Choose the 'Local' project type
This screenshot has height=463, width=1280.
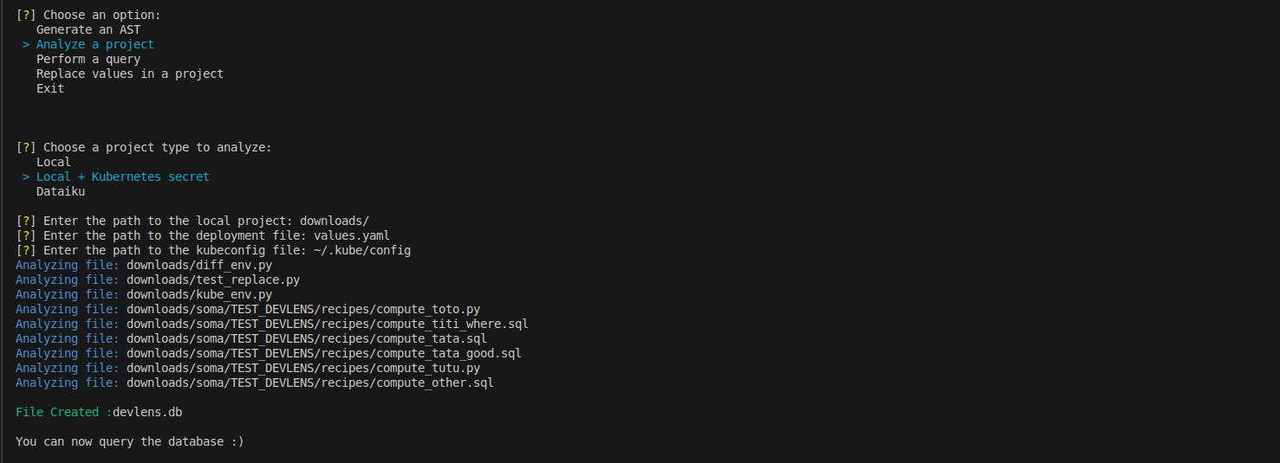click(x=54, y=162)
